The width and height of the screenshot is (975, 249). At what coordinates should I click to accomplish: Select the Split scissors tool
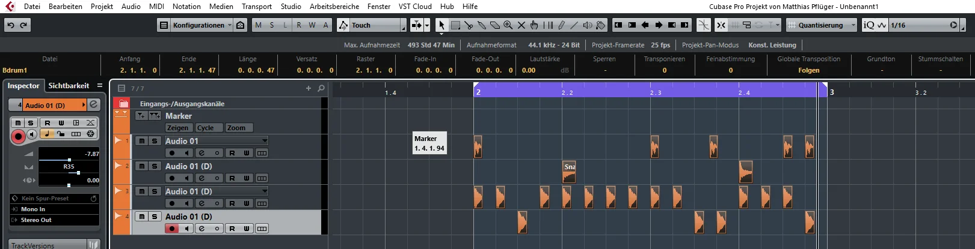469,25
